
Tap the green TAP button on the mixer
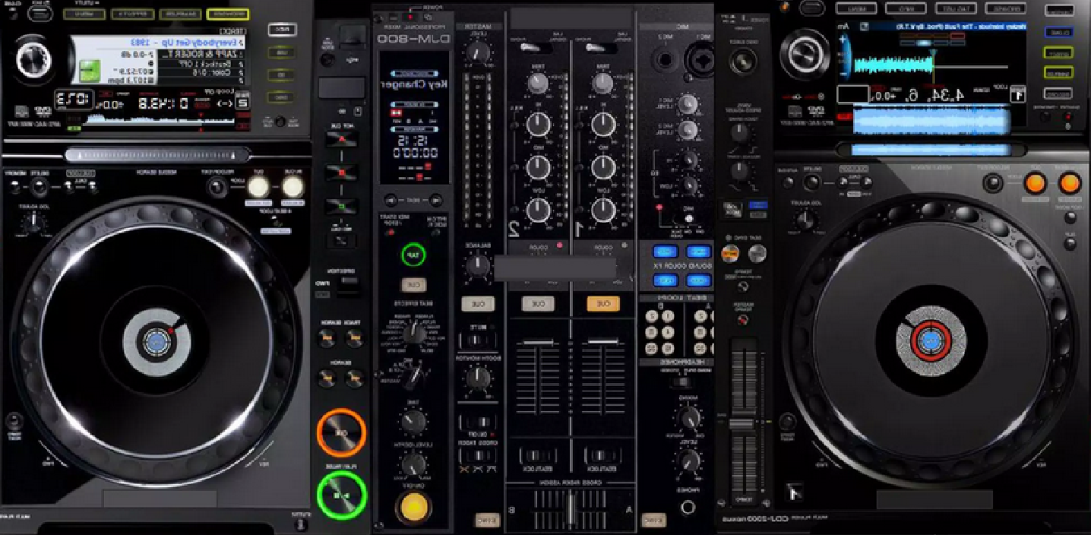pyautogui.click(x=413, y=255)
